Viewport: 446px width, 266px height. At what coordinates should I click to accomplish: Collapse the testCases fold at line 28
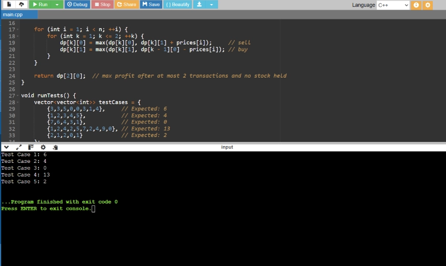point(17,103)
